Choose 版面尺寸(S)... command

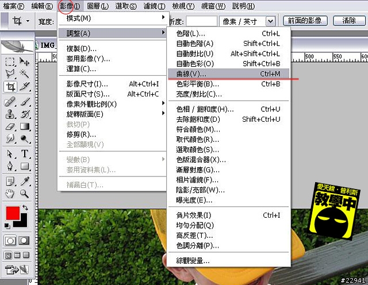112,94
